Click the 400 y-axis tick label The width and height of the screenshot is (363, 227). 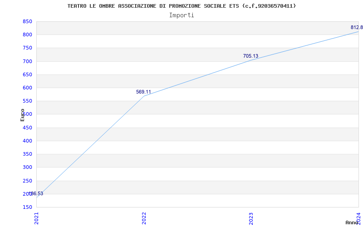pyautogui.click(x=27, y=141)
